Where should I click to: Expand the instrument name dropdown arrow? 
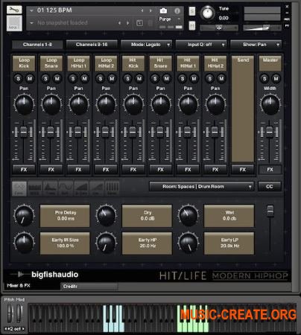tap(31, 10)
